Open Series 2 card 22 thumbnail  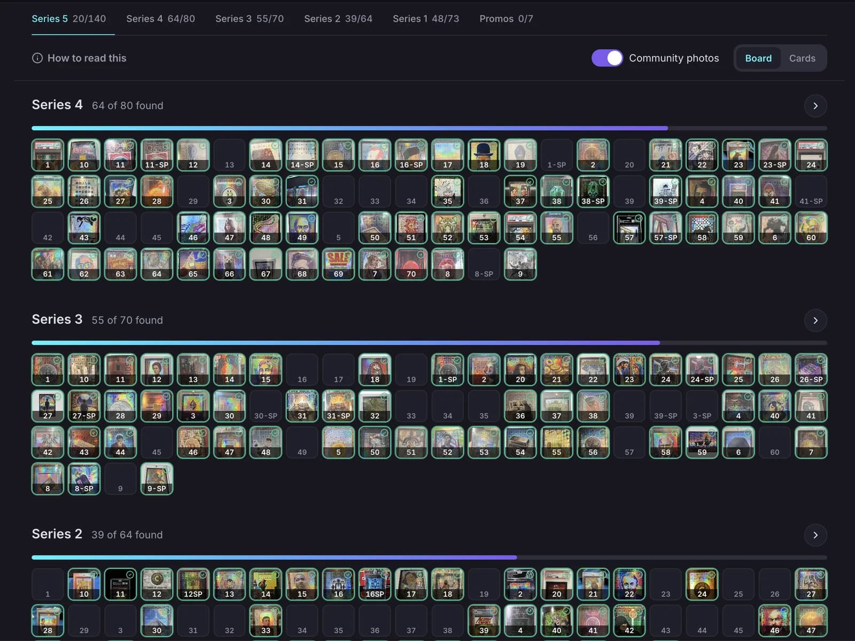pyautogui.click(x=629, y=584)
